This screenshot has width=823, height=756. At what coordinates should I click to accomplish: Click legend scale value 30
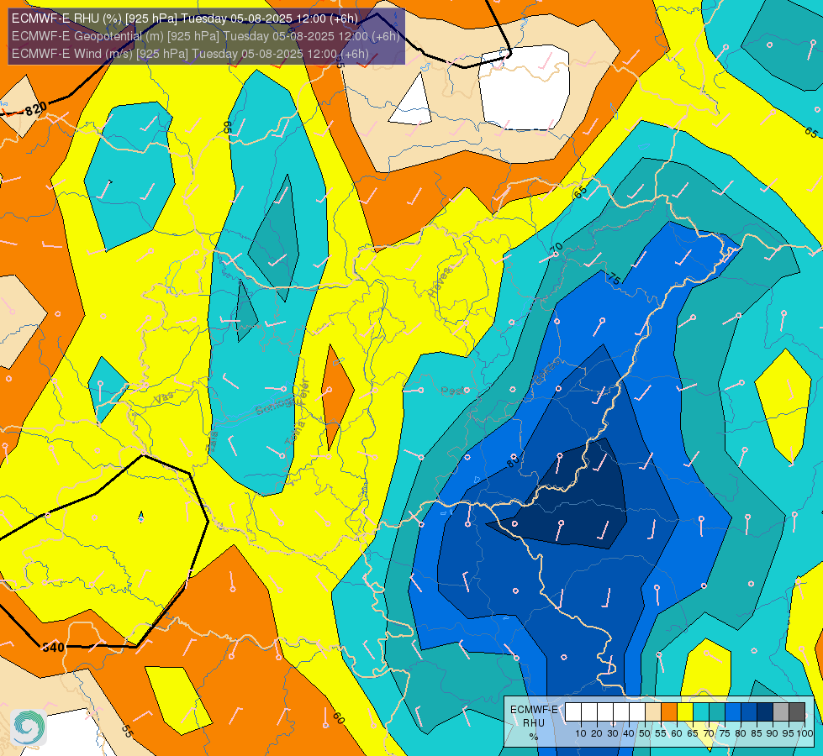click(613, 733)
